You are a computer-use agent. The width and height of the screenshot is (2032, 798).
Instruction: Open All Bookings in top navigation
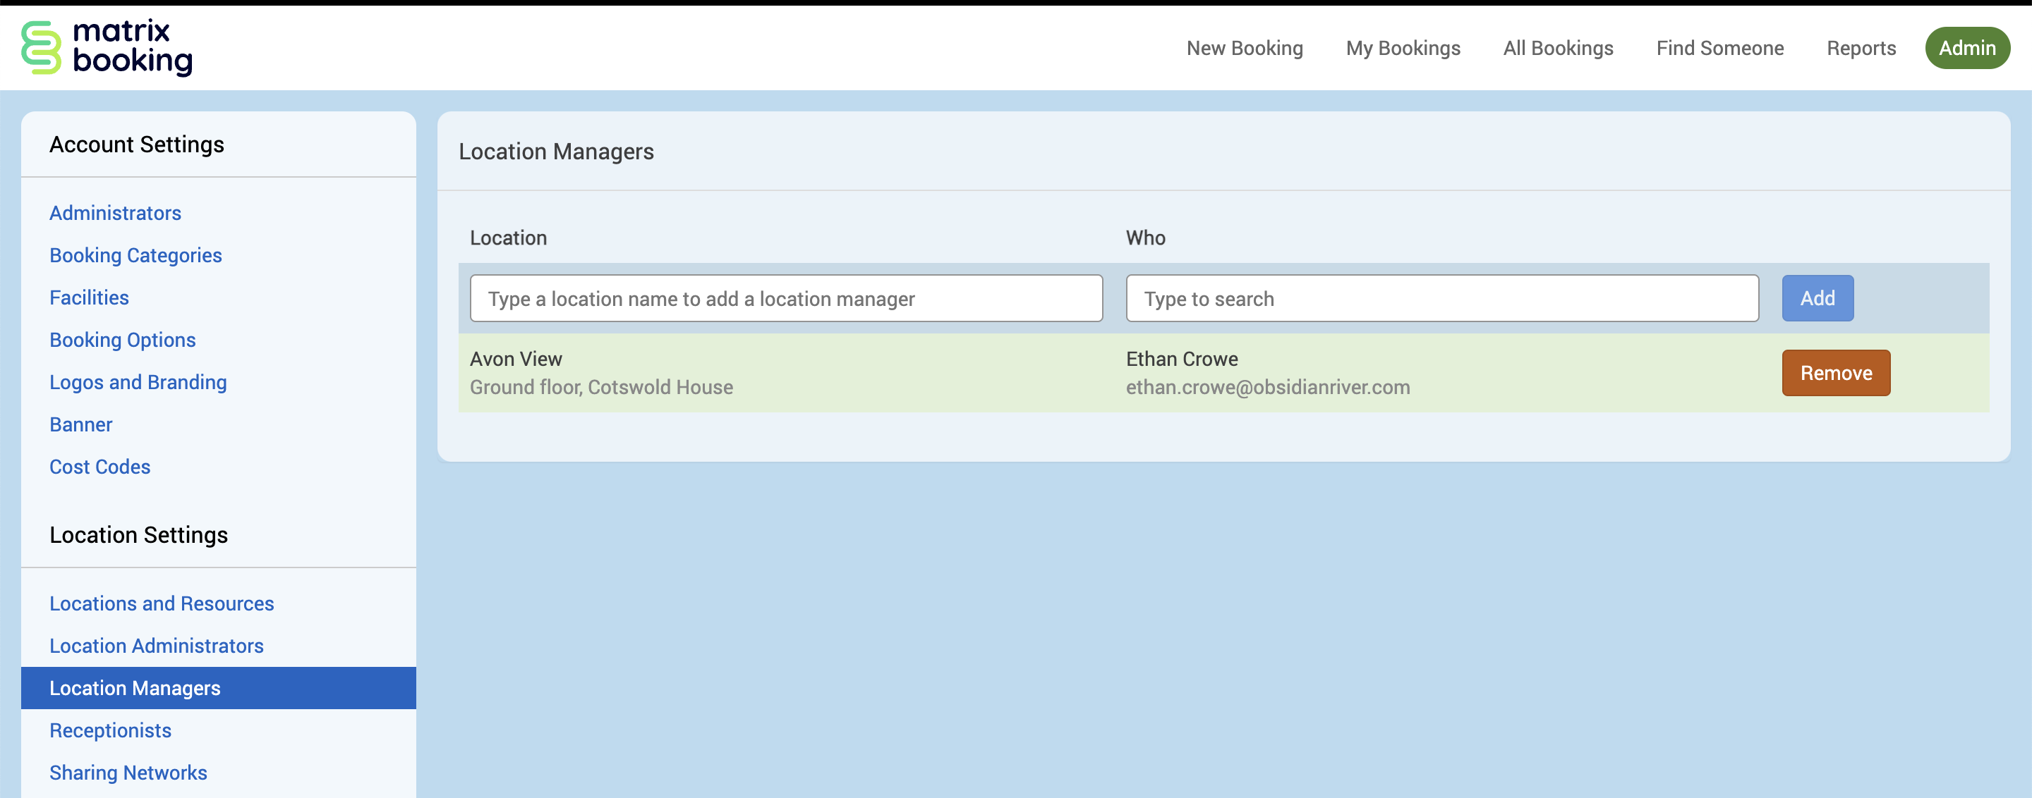(x=1558, y=48)
